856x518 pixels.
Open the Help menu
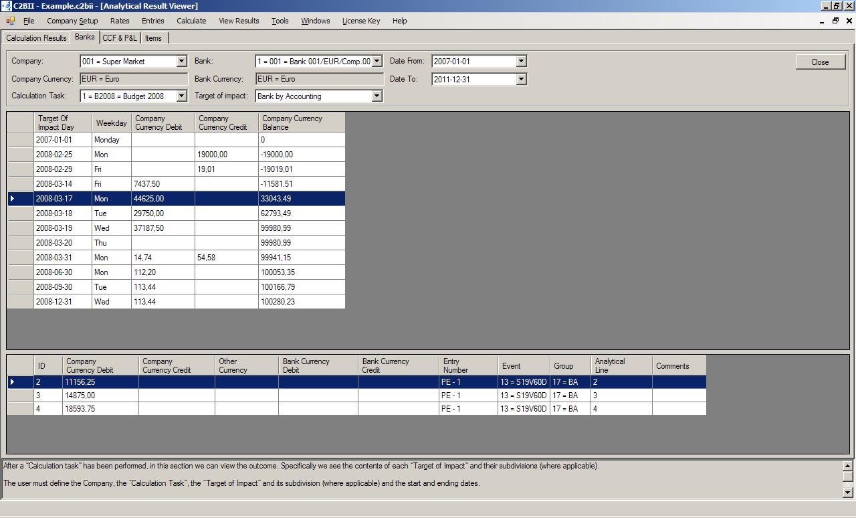(x=400, y=21)
